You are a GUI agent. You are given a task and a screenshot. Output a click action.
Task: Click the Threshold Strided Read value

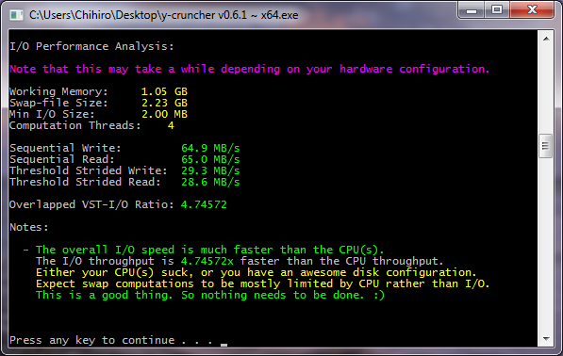tap(210, 182)
